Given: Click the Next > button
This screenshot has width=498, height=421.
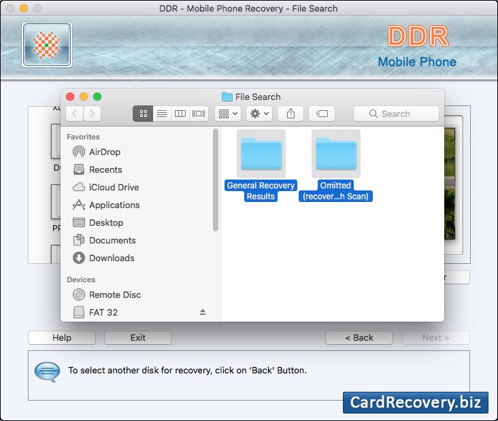Looking at the screenshot, I should click(x=435, y=337).
